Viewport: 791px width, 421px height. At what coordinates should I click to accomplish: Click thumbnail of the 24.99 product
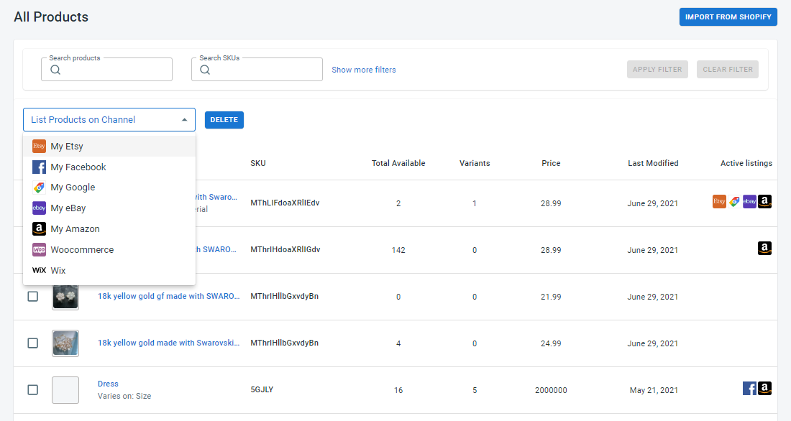click(65, 343)
